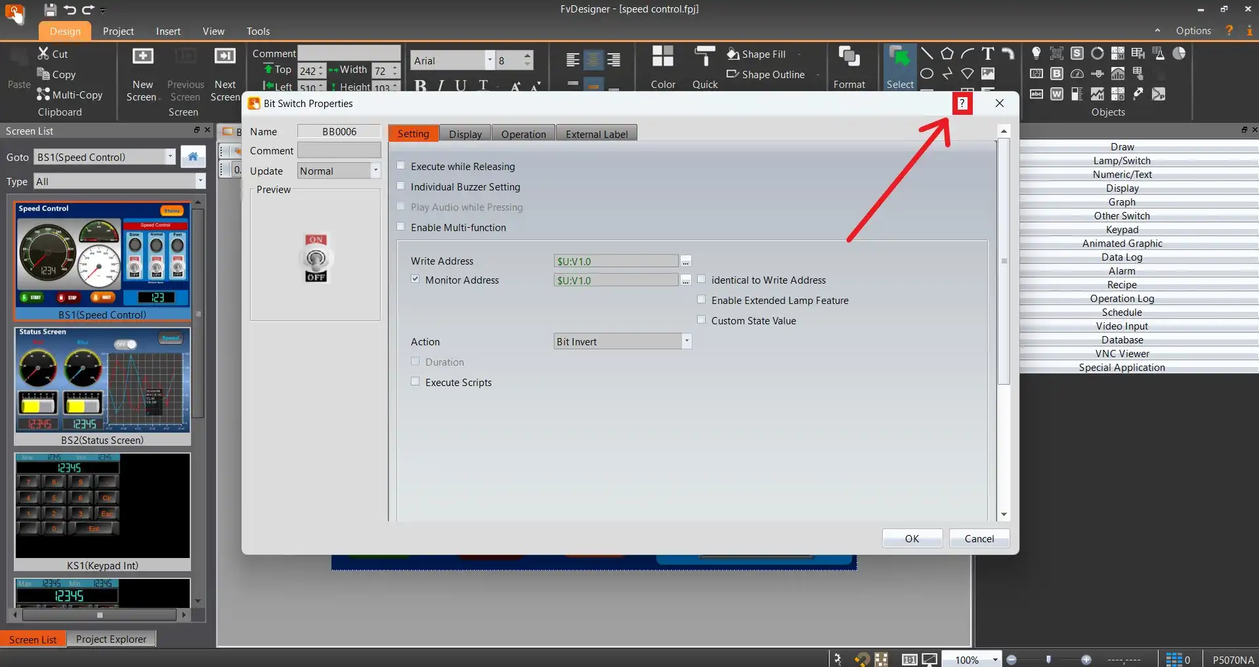The image size is (1259, 667).
Task: Click the Select tool icon
Action: point(899,58)
